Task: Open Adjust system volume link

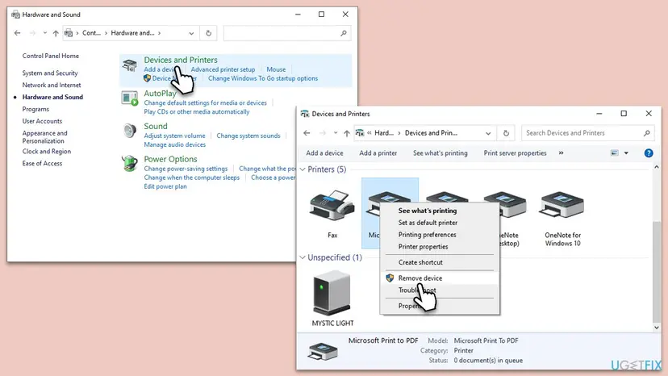Action: 175,136
